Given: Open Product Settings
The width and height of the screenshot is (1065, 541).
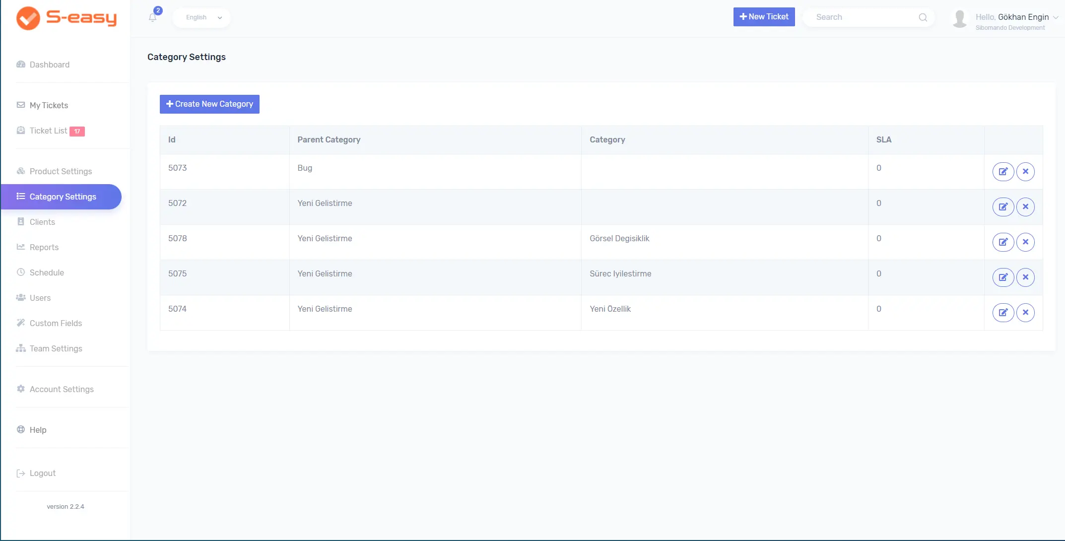Looking at the screenshot, I should click(61, 171).
